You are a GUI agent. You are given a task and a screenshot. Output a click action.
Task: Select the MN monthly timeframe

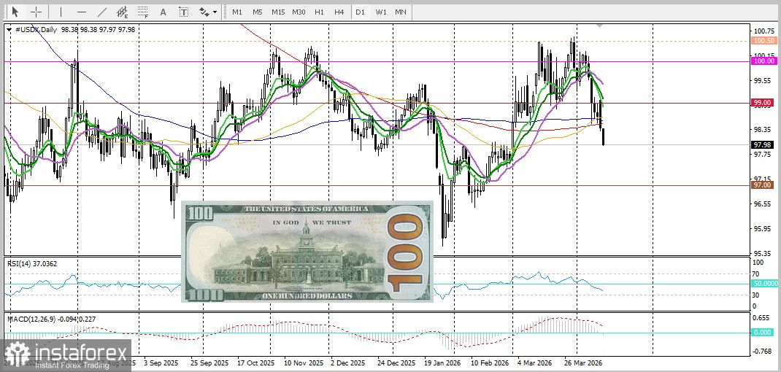pyautogui.click(x=401, y=12)
